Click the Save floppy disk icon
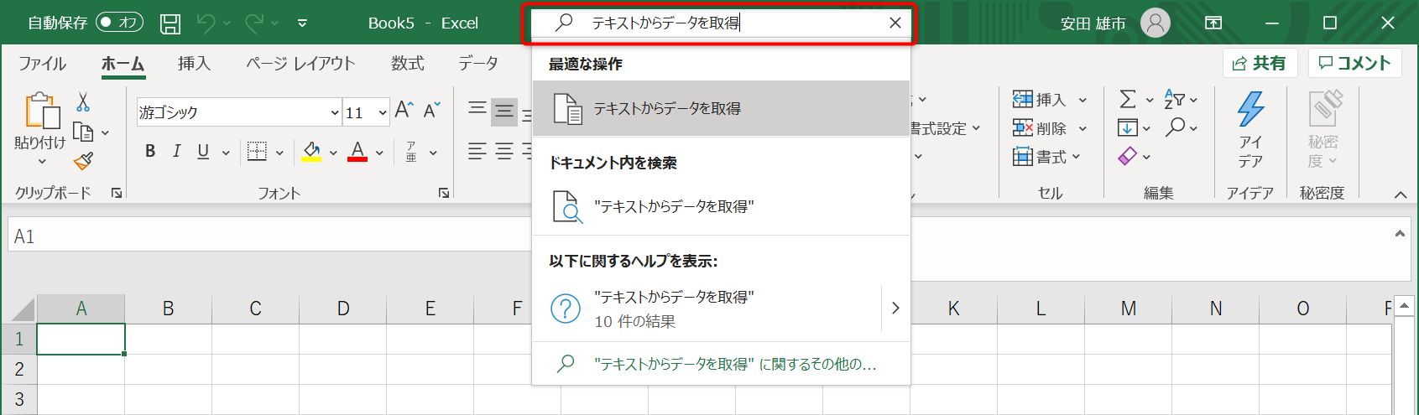This screenshot has height=415, width=1419. (x=170, y=23)
